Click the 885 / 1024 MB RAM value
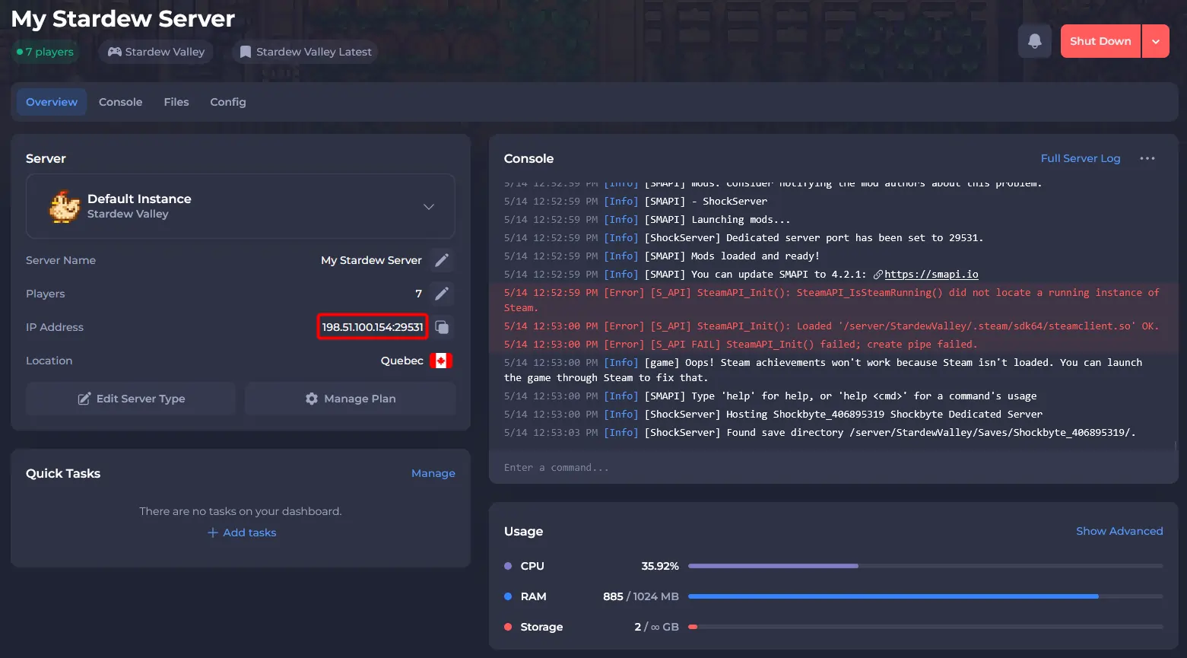Screen dimensions: 1187x658 click(641, 596)
